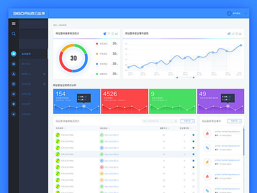Open the network nodes sidebar icon
Image resolution: width=257 pixels, height=193 pixels.
pyautogui.click(x=14, y=74)
